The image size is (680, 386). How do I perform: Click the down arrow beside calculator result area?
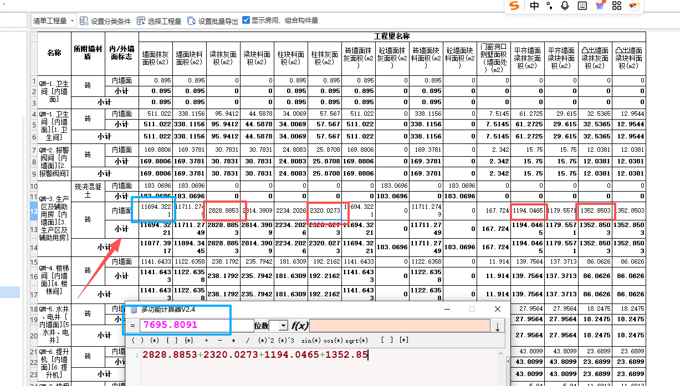point(497,326)
